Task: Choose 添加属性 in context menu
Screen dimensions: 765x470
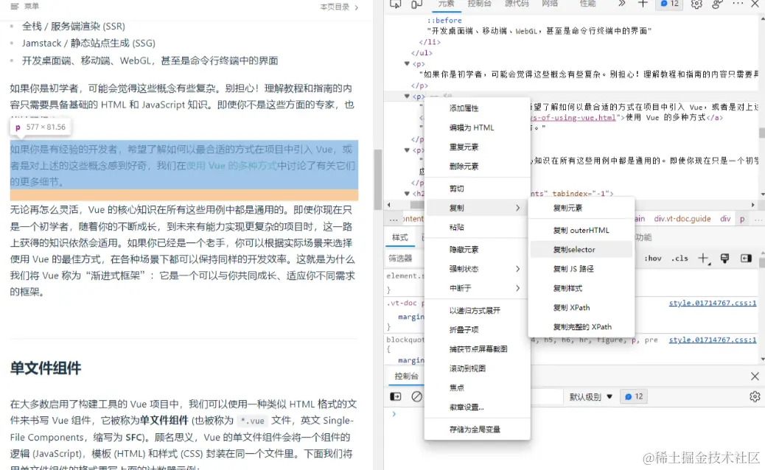Action: [x=477, y=108]
